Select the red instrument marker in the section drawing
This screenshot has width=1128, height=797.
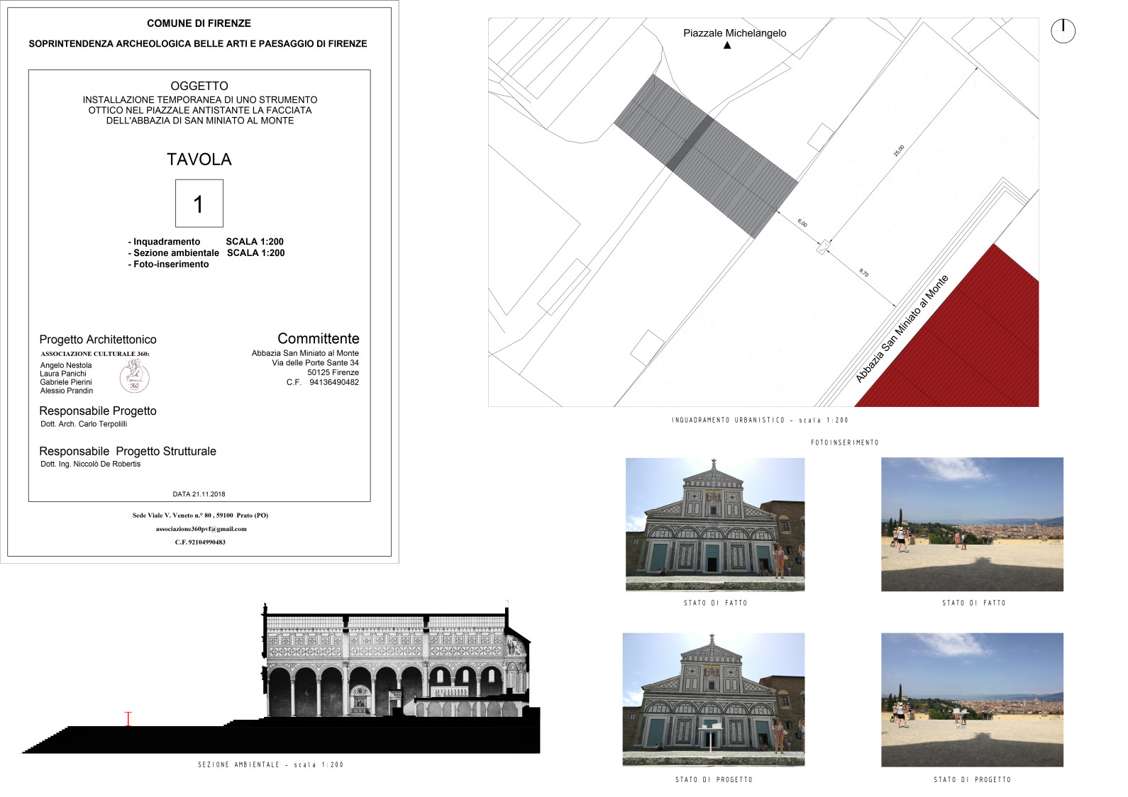[128, 718]
